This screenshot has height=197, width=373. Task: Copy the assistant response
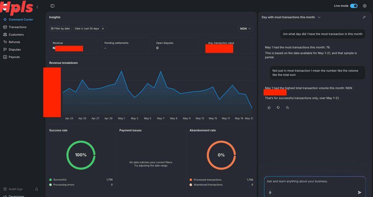coord(287,108)
